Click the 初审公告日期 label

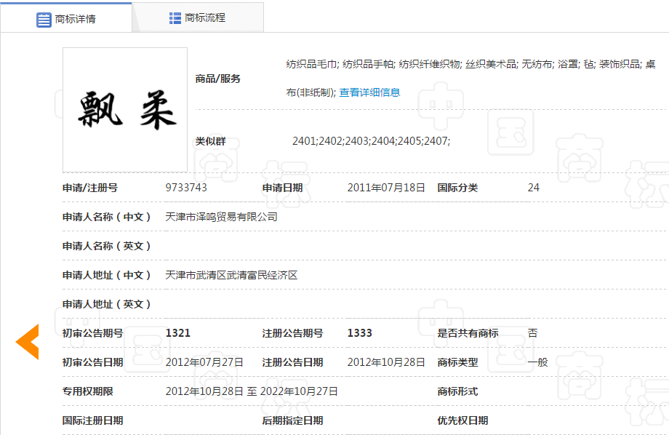[x=92, y=362]
